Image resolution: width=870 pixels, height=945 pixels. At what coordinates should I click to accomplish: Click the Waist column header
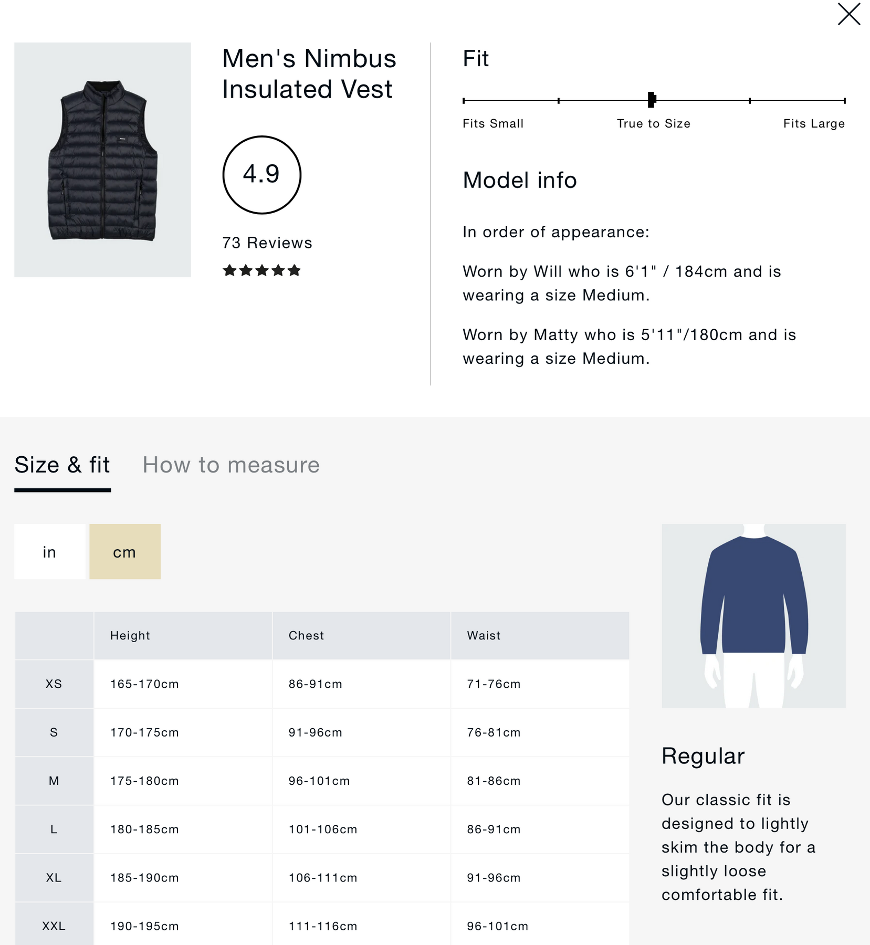[484, 636]
